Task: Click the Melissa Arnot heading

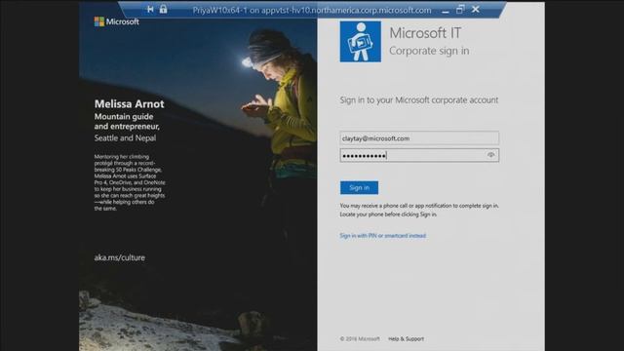Action: click(x=130, y=104)
